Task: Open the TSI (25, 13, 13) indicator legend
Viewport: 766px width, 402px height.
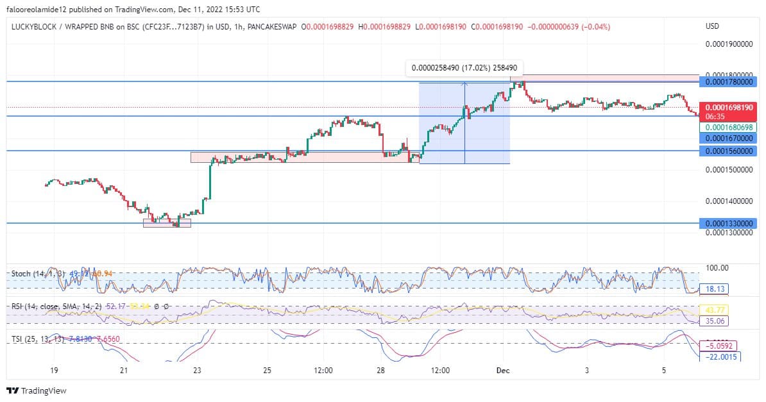Action: coord(36,339)
